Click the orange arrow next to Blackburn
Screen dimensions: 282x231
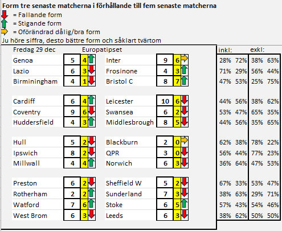(x=184, y=140)
